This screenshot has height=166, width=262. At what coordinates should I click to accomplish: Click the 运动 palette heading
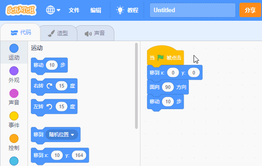(37, 48)
